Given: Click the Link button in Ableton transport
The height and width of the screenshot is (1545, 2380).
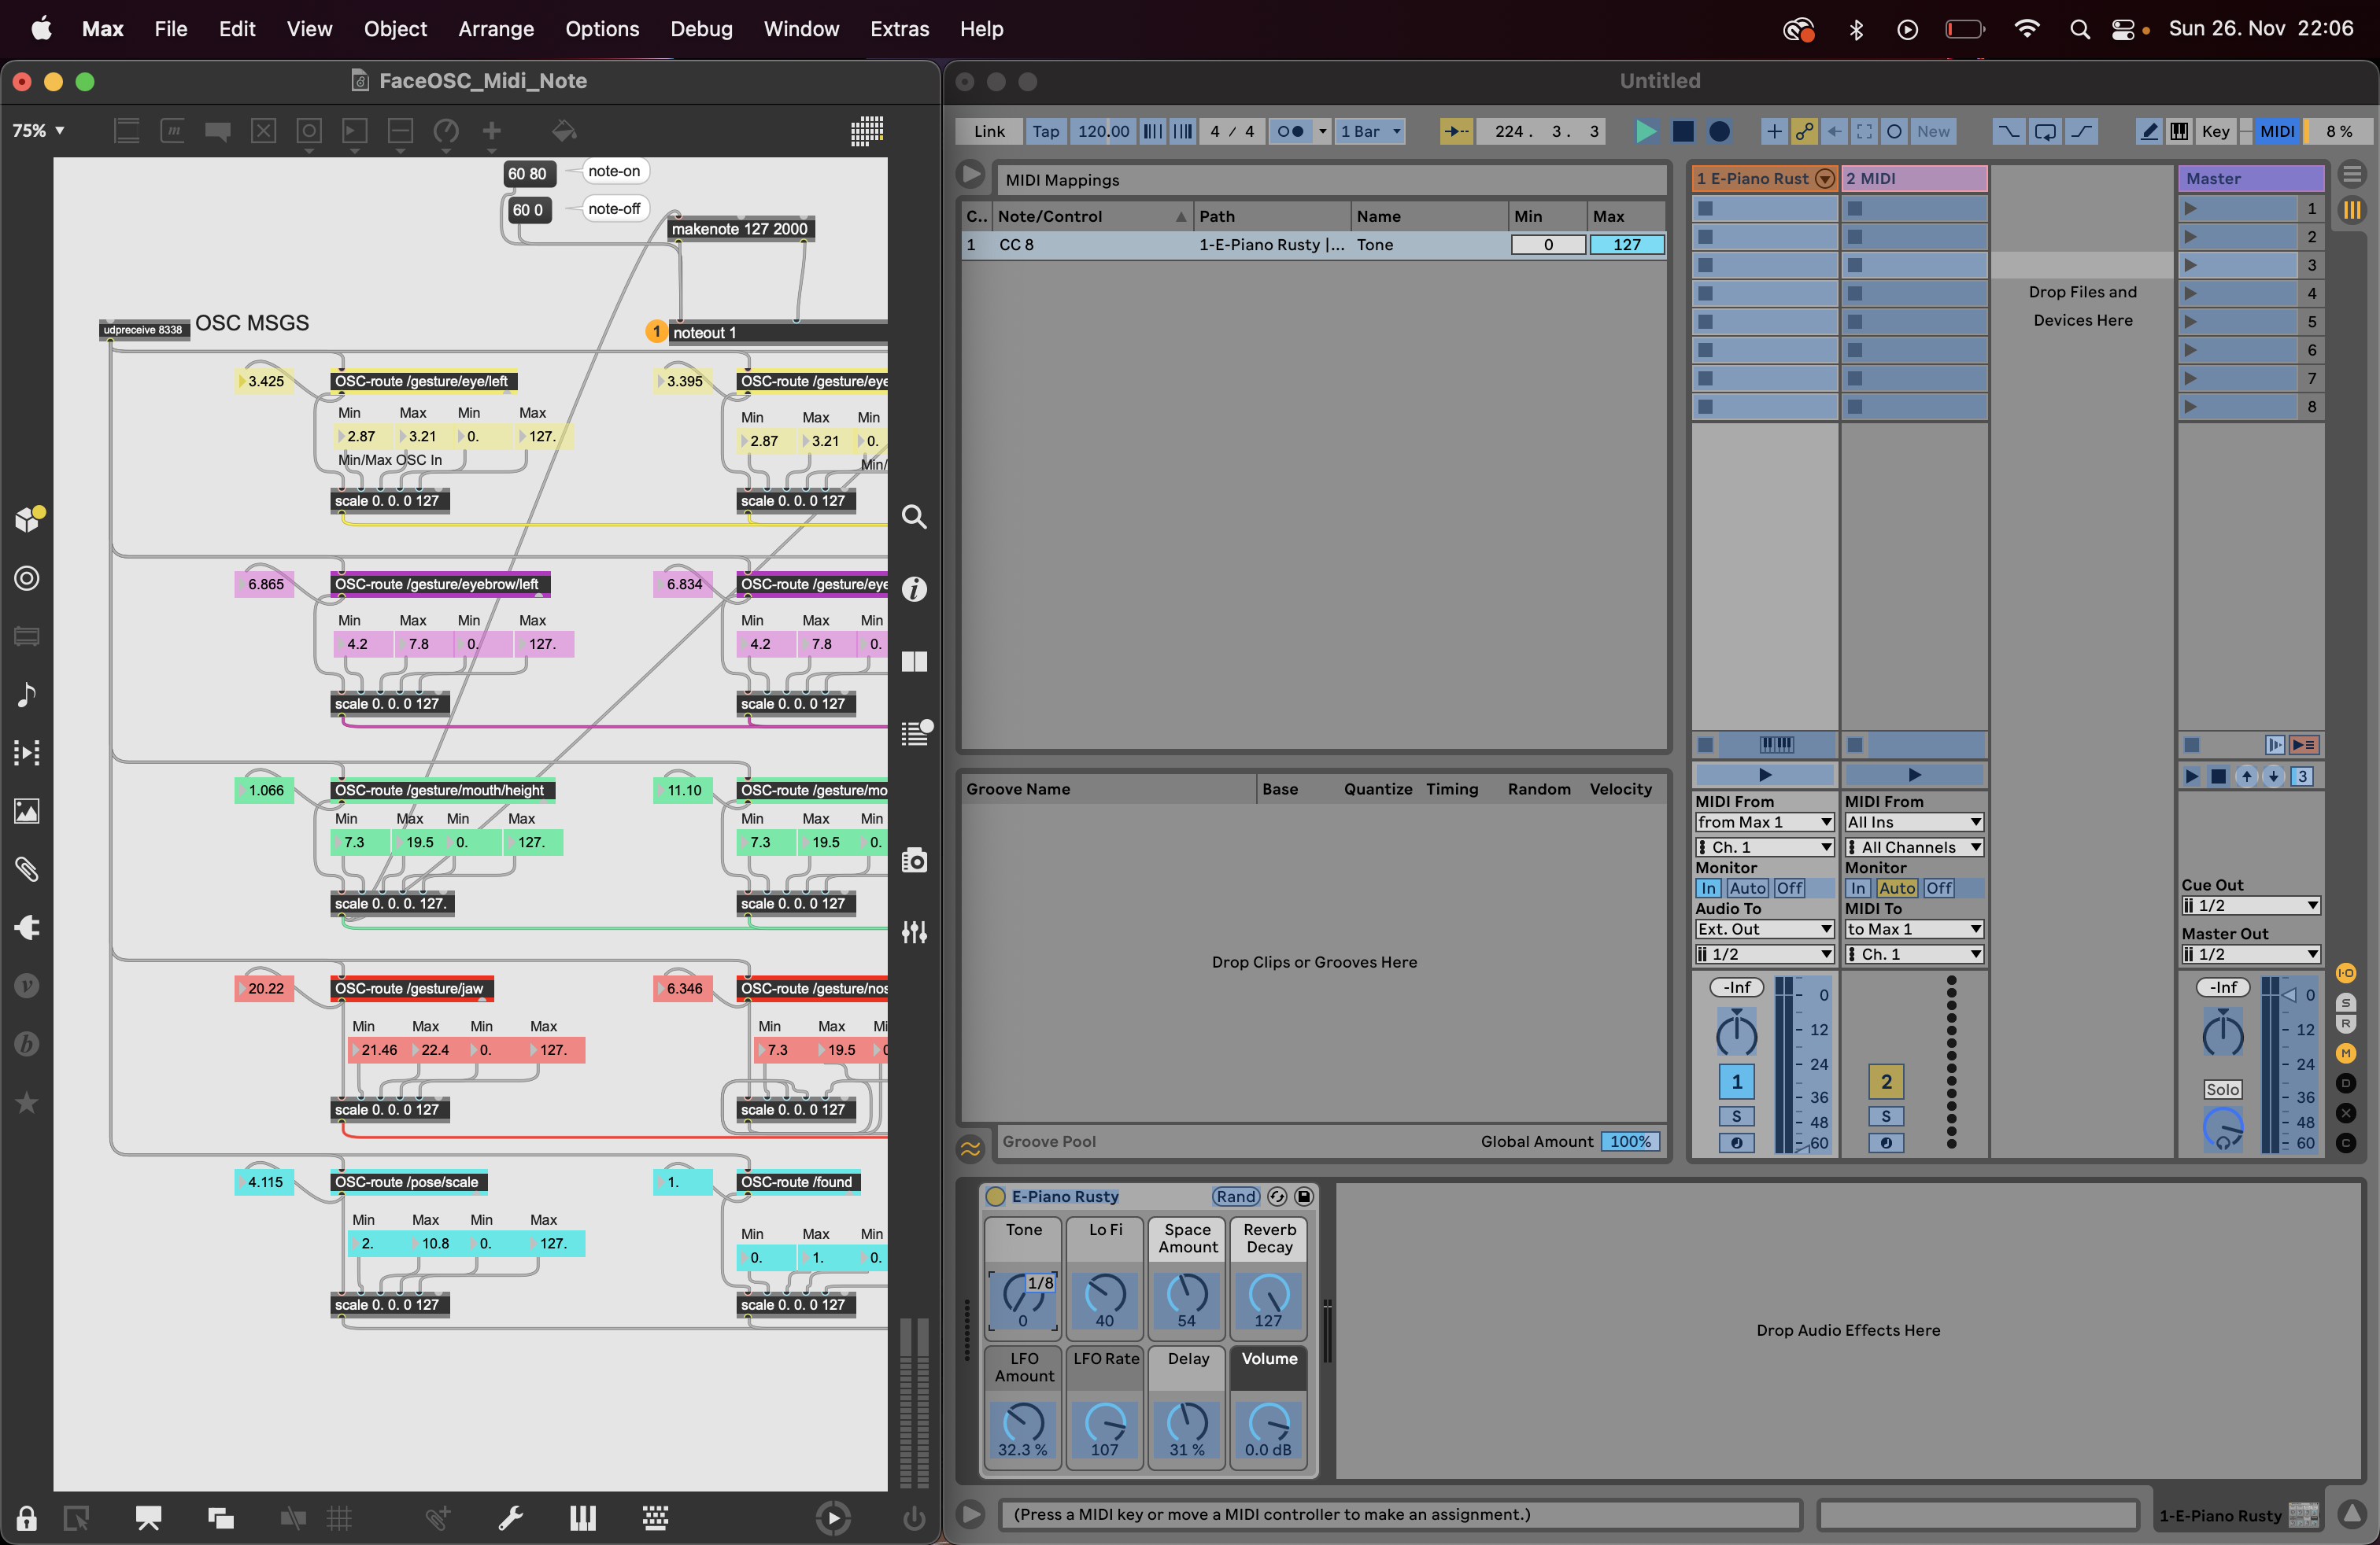Looking at the screenshot, I should coord(988,131).
